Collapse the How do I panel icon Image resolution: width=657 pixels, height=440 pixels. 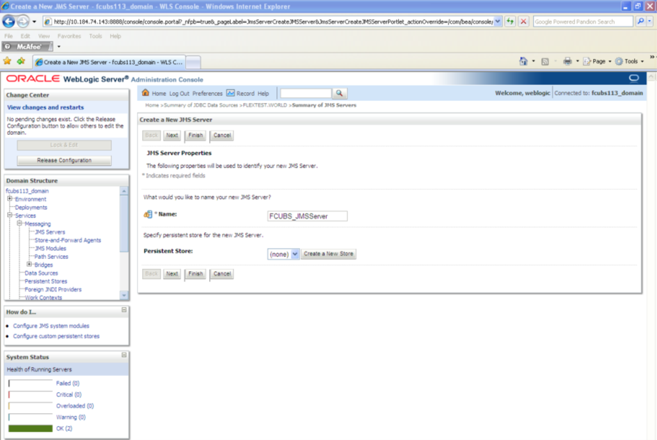(124, 310)
